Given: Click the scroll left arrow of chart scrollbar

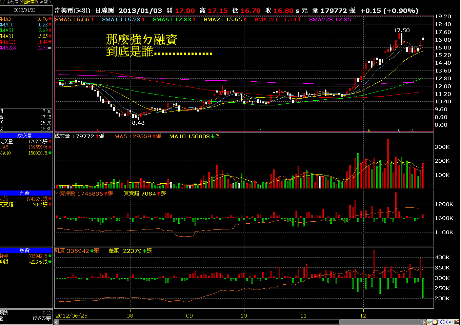Looking at the screenshot, I should point(57,322).
